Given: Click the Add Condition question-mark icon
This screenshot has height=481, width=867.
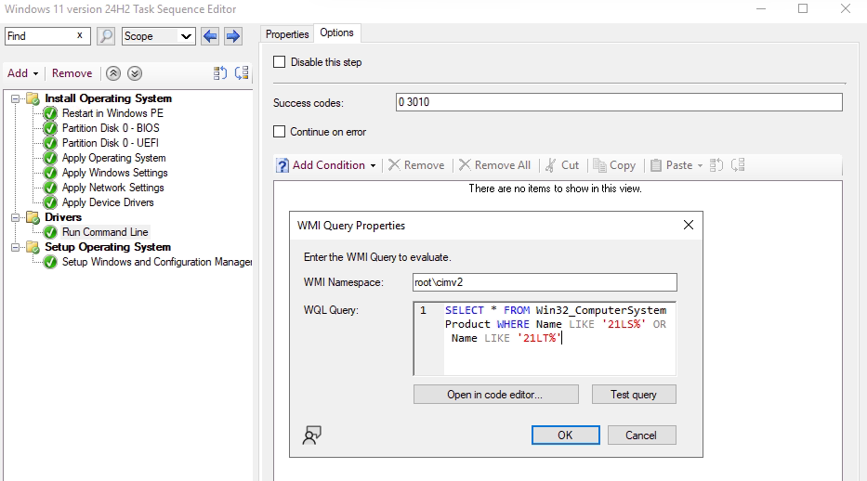Looking at the screenshot, I should coord(282,165).
